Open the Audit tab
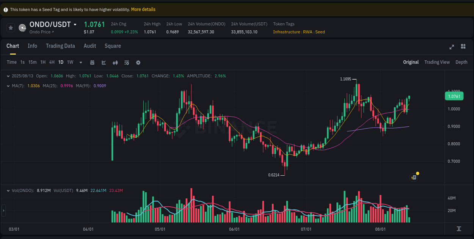Screen dimensions: 474x239 pyautogui.click(x=89, y=46)
